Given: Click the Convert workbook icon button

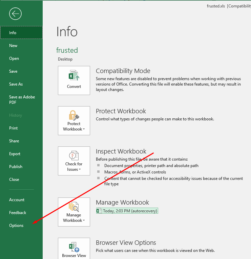Looking at the screenshot, I should [x=74, y=80].
